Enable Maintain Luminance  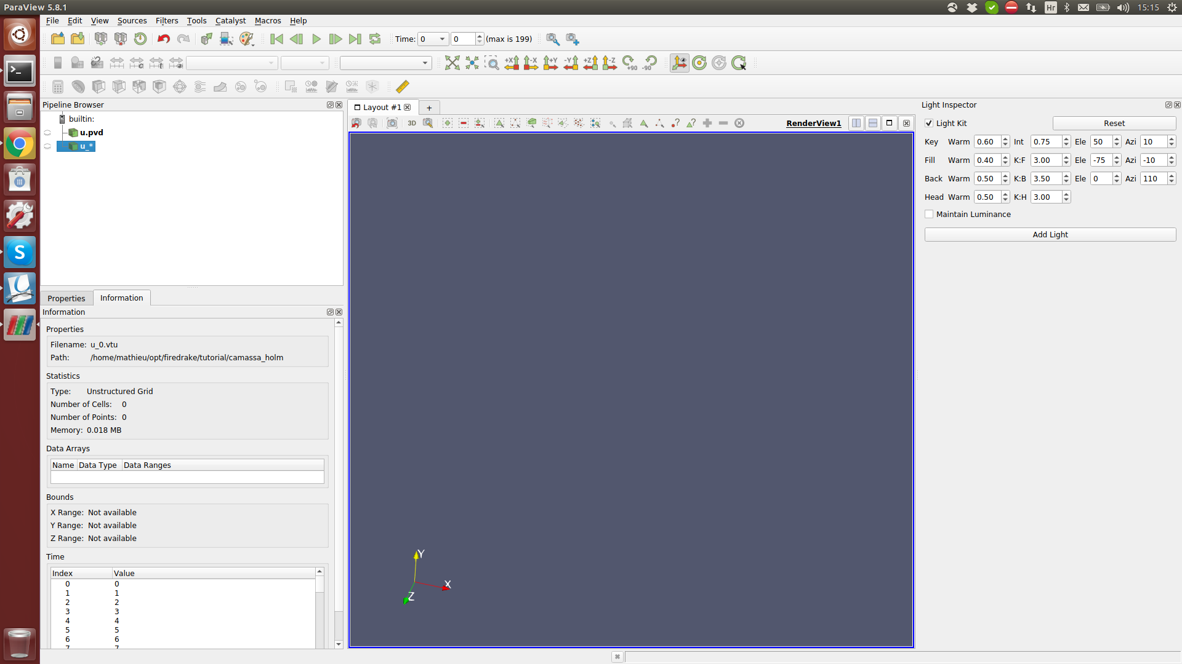[929, 214]
